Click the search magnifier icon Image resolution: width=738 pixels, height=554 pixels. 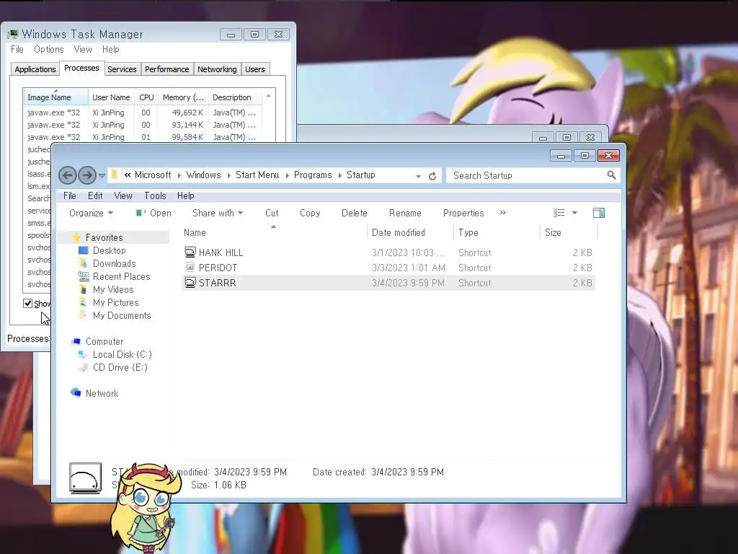pyautogui.click(x=611, y=175)
